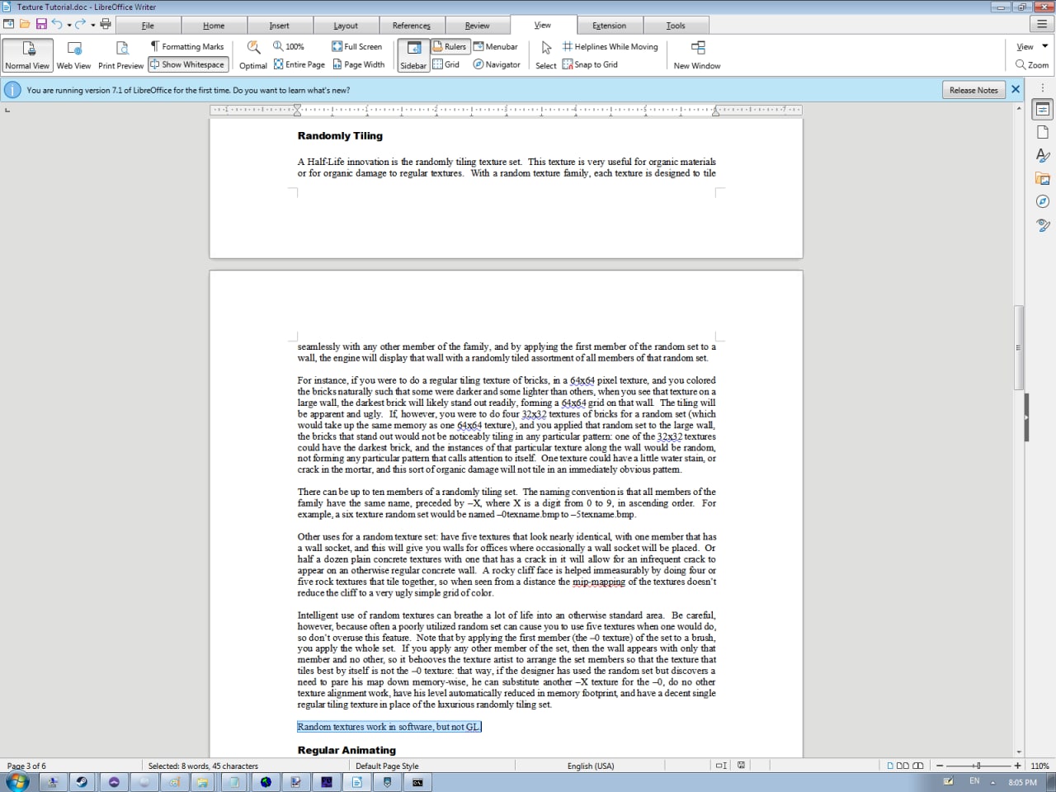Click the Save icon in quick toolbar
1056x792 pixels.
[41, 24]
